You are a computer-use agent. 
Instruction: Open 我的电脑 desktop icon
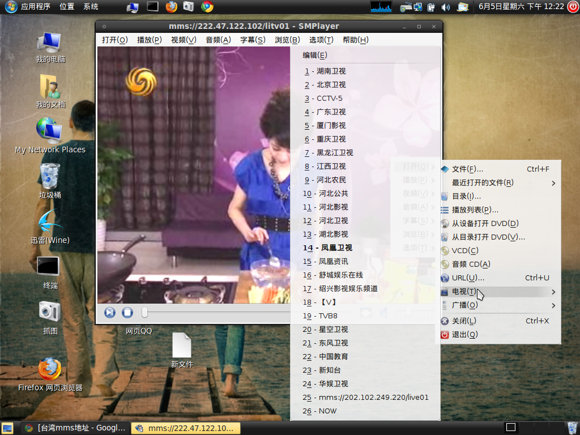(x=50, y=48)
